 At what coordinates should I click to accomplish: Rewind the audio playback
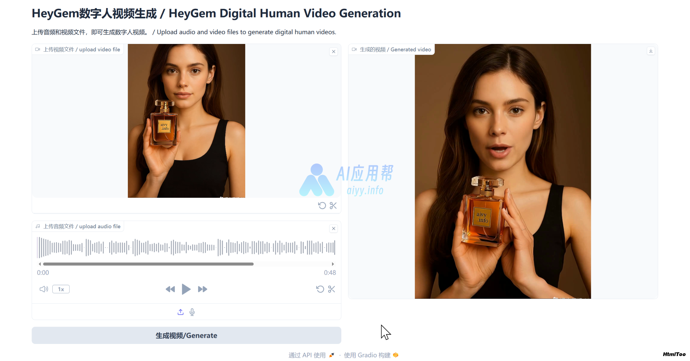170,289
